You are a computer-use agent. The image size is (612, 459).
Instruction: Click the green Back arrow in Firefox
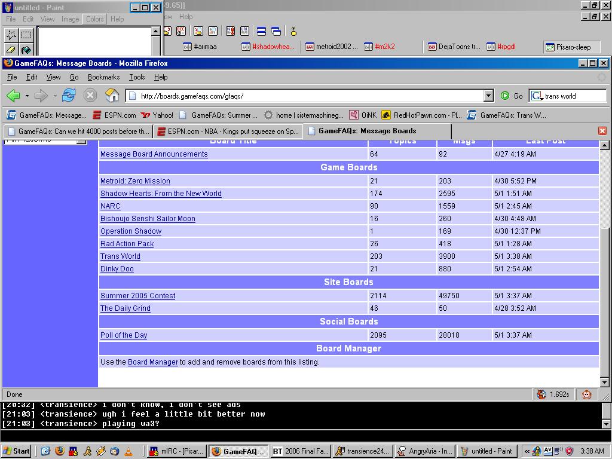(x=13, y=96)
